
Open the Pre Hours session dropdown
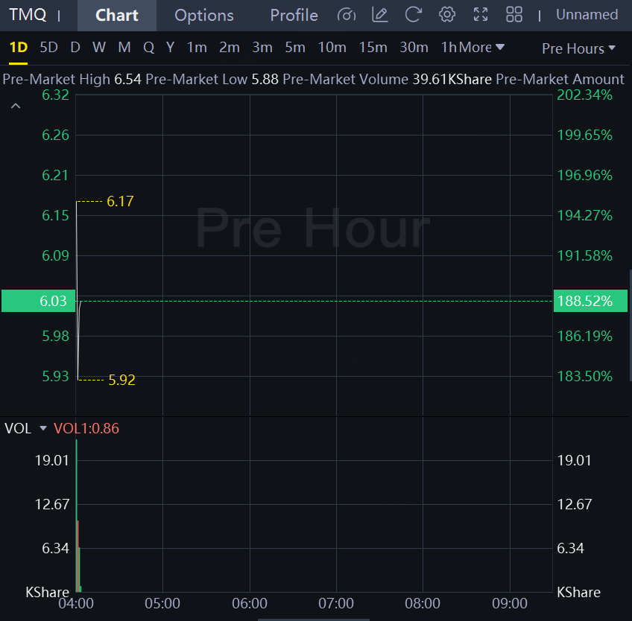pyautogui.click(x=578, y=48)
